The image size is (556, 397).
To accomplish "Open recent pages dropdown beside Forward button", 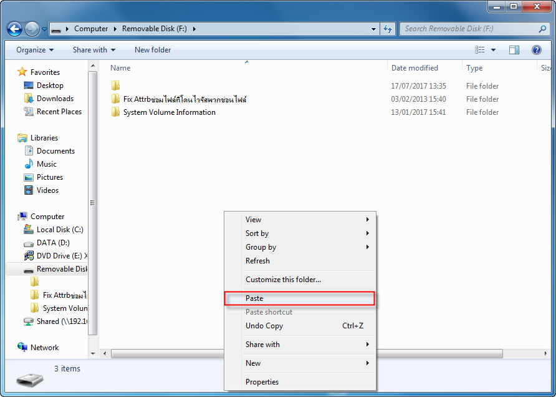I will click(44, 29).
